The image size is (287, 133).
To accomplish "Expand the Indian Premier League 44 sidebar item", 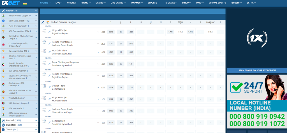I will point(36,16).
